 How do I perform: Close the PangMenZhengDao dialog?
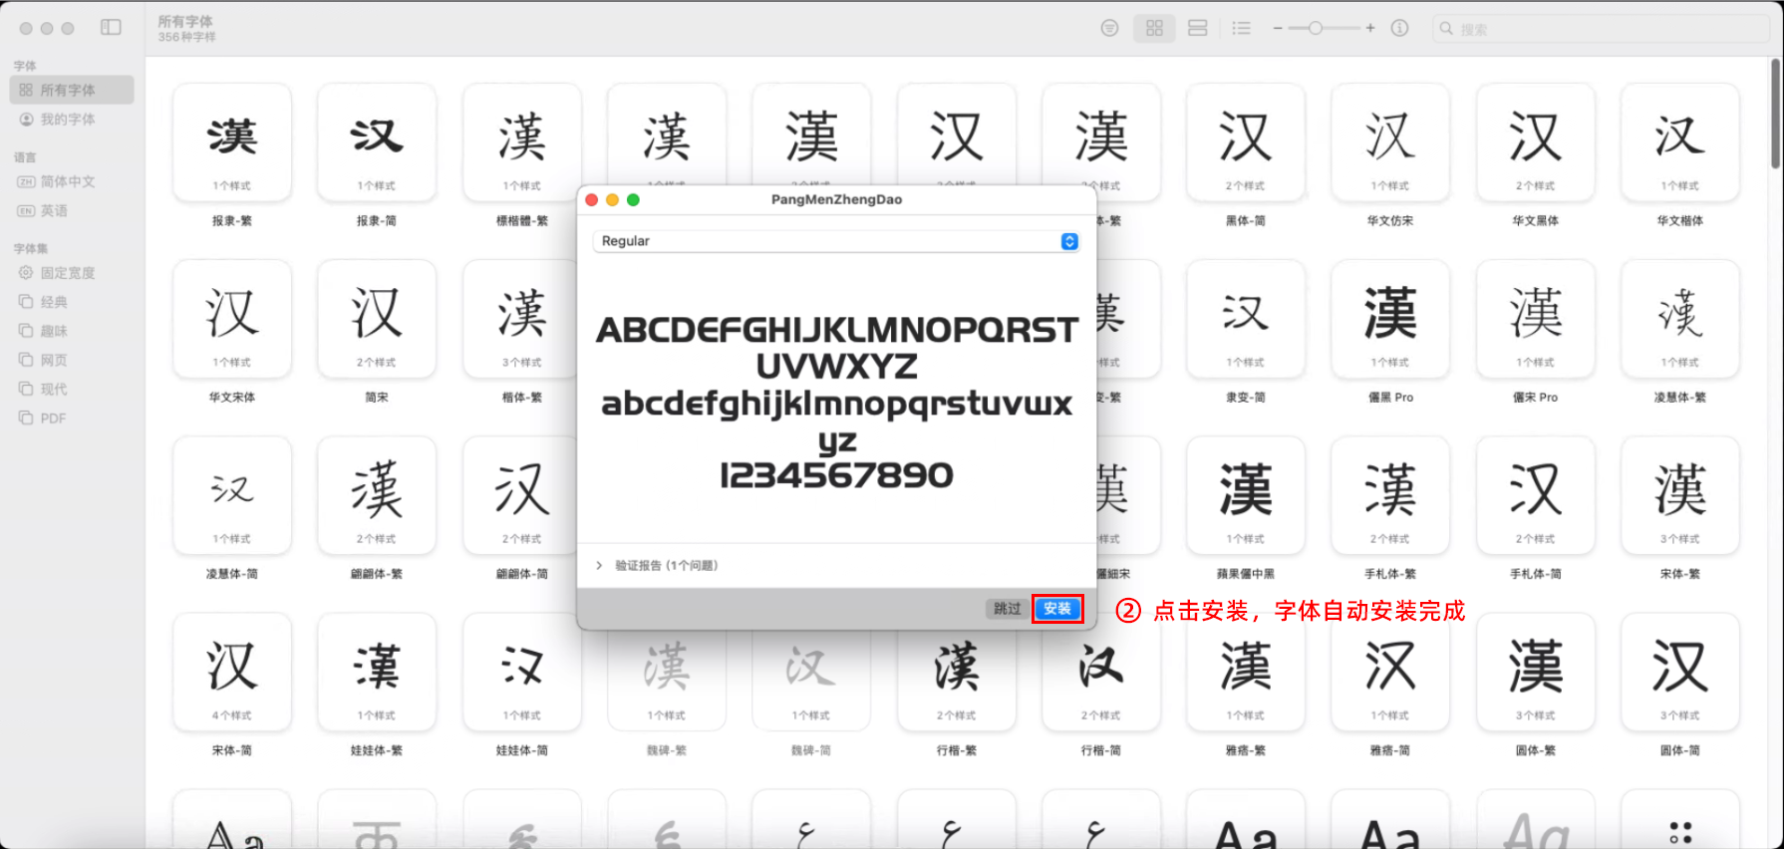[592, 199]
